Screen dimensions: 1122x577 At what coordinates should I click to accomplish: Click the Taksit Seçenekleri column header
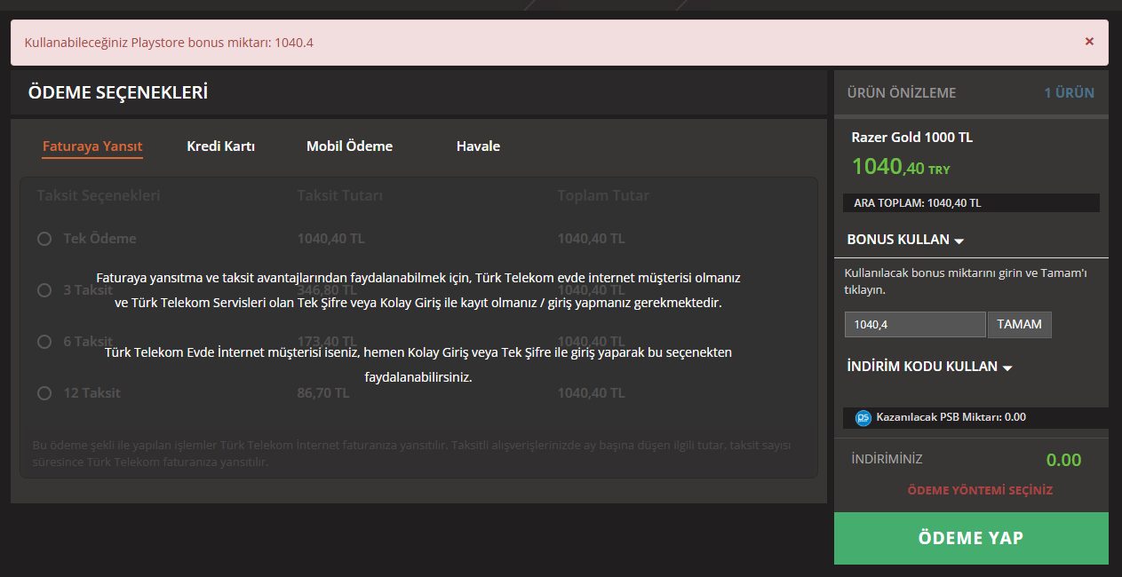[x=99, y=195]
